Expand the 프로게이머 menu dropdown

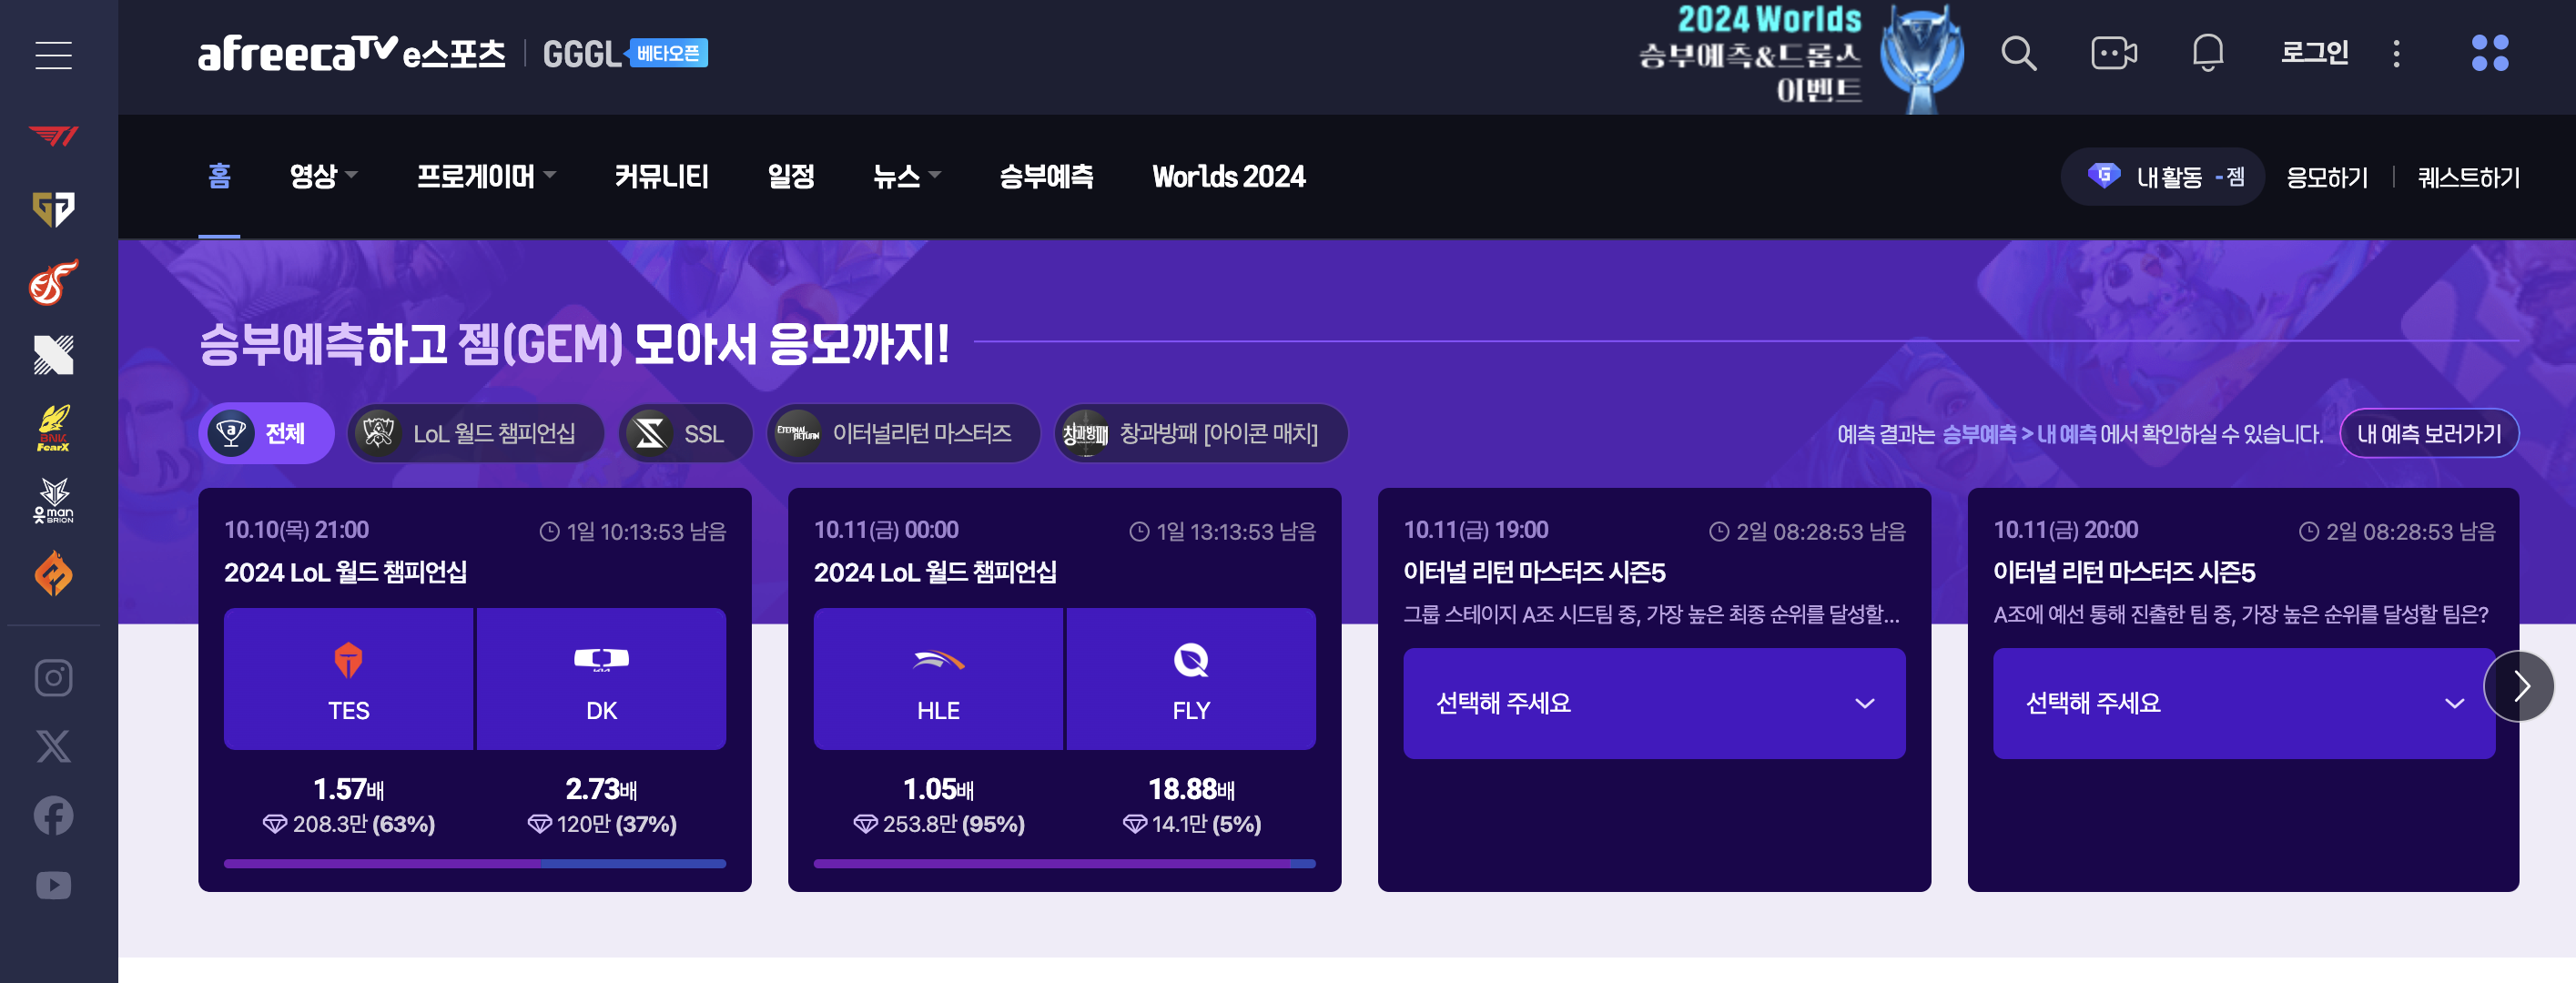click(485, 176)
